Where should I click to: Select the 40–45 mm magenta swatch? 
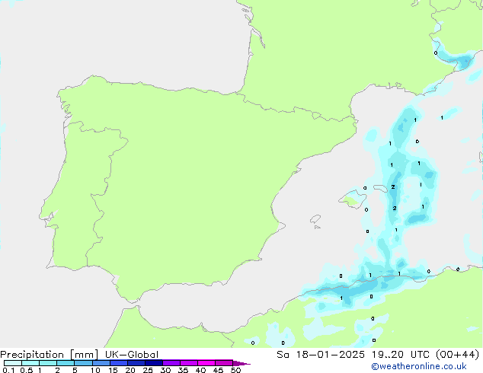(206, 363)
